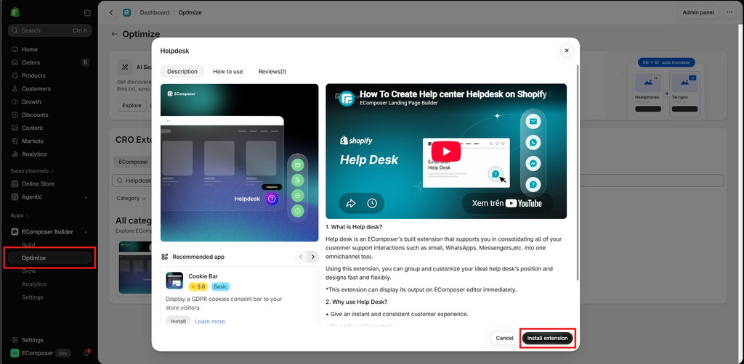
Task: Click the Explore button
Action: pos(132,105)
